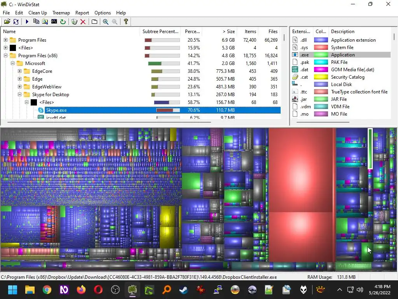Open the File menu

6,13
